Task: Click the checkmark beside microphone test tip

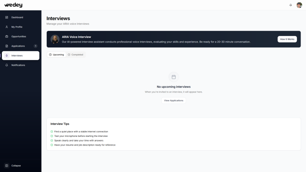Action: [52, 136]
